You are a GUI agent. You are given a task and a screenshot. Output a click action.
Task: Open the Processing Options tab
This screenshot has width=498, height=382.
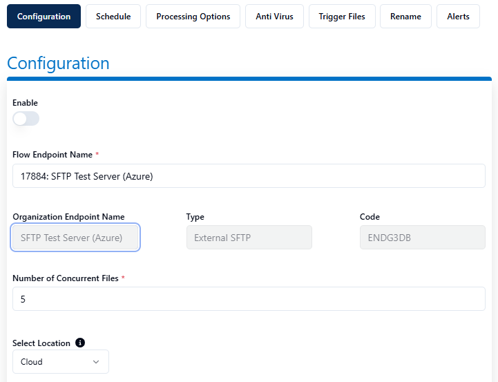193,17
